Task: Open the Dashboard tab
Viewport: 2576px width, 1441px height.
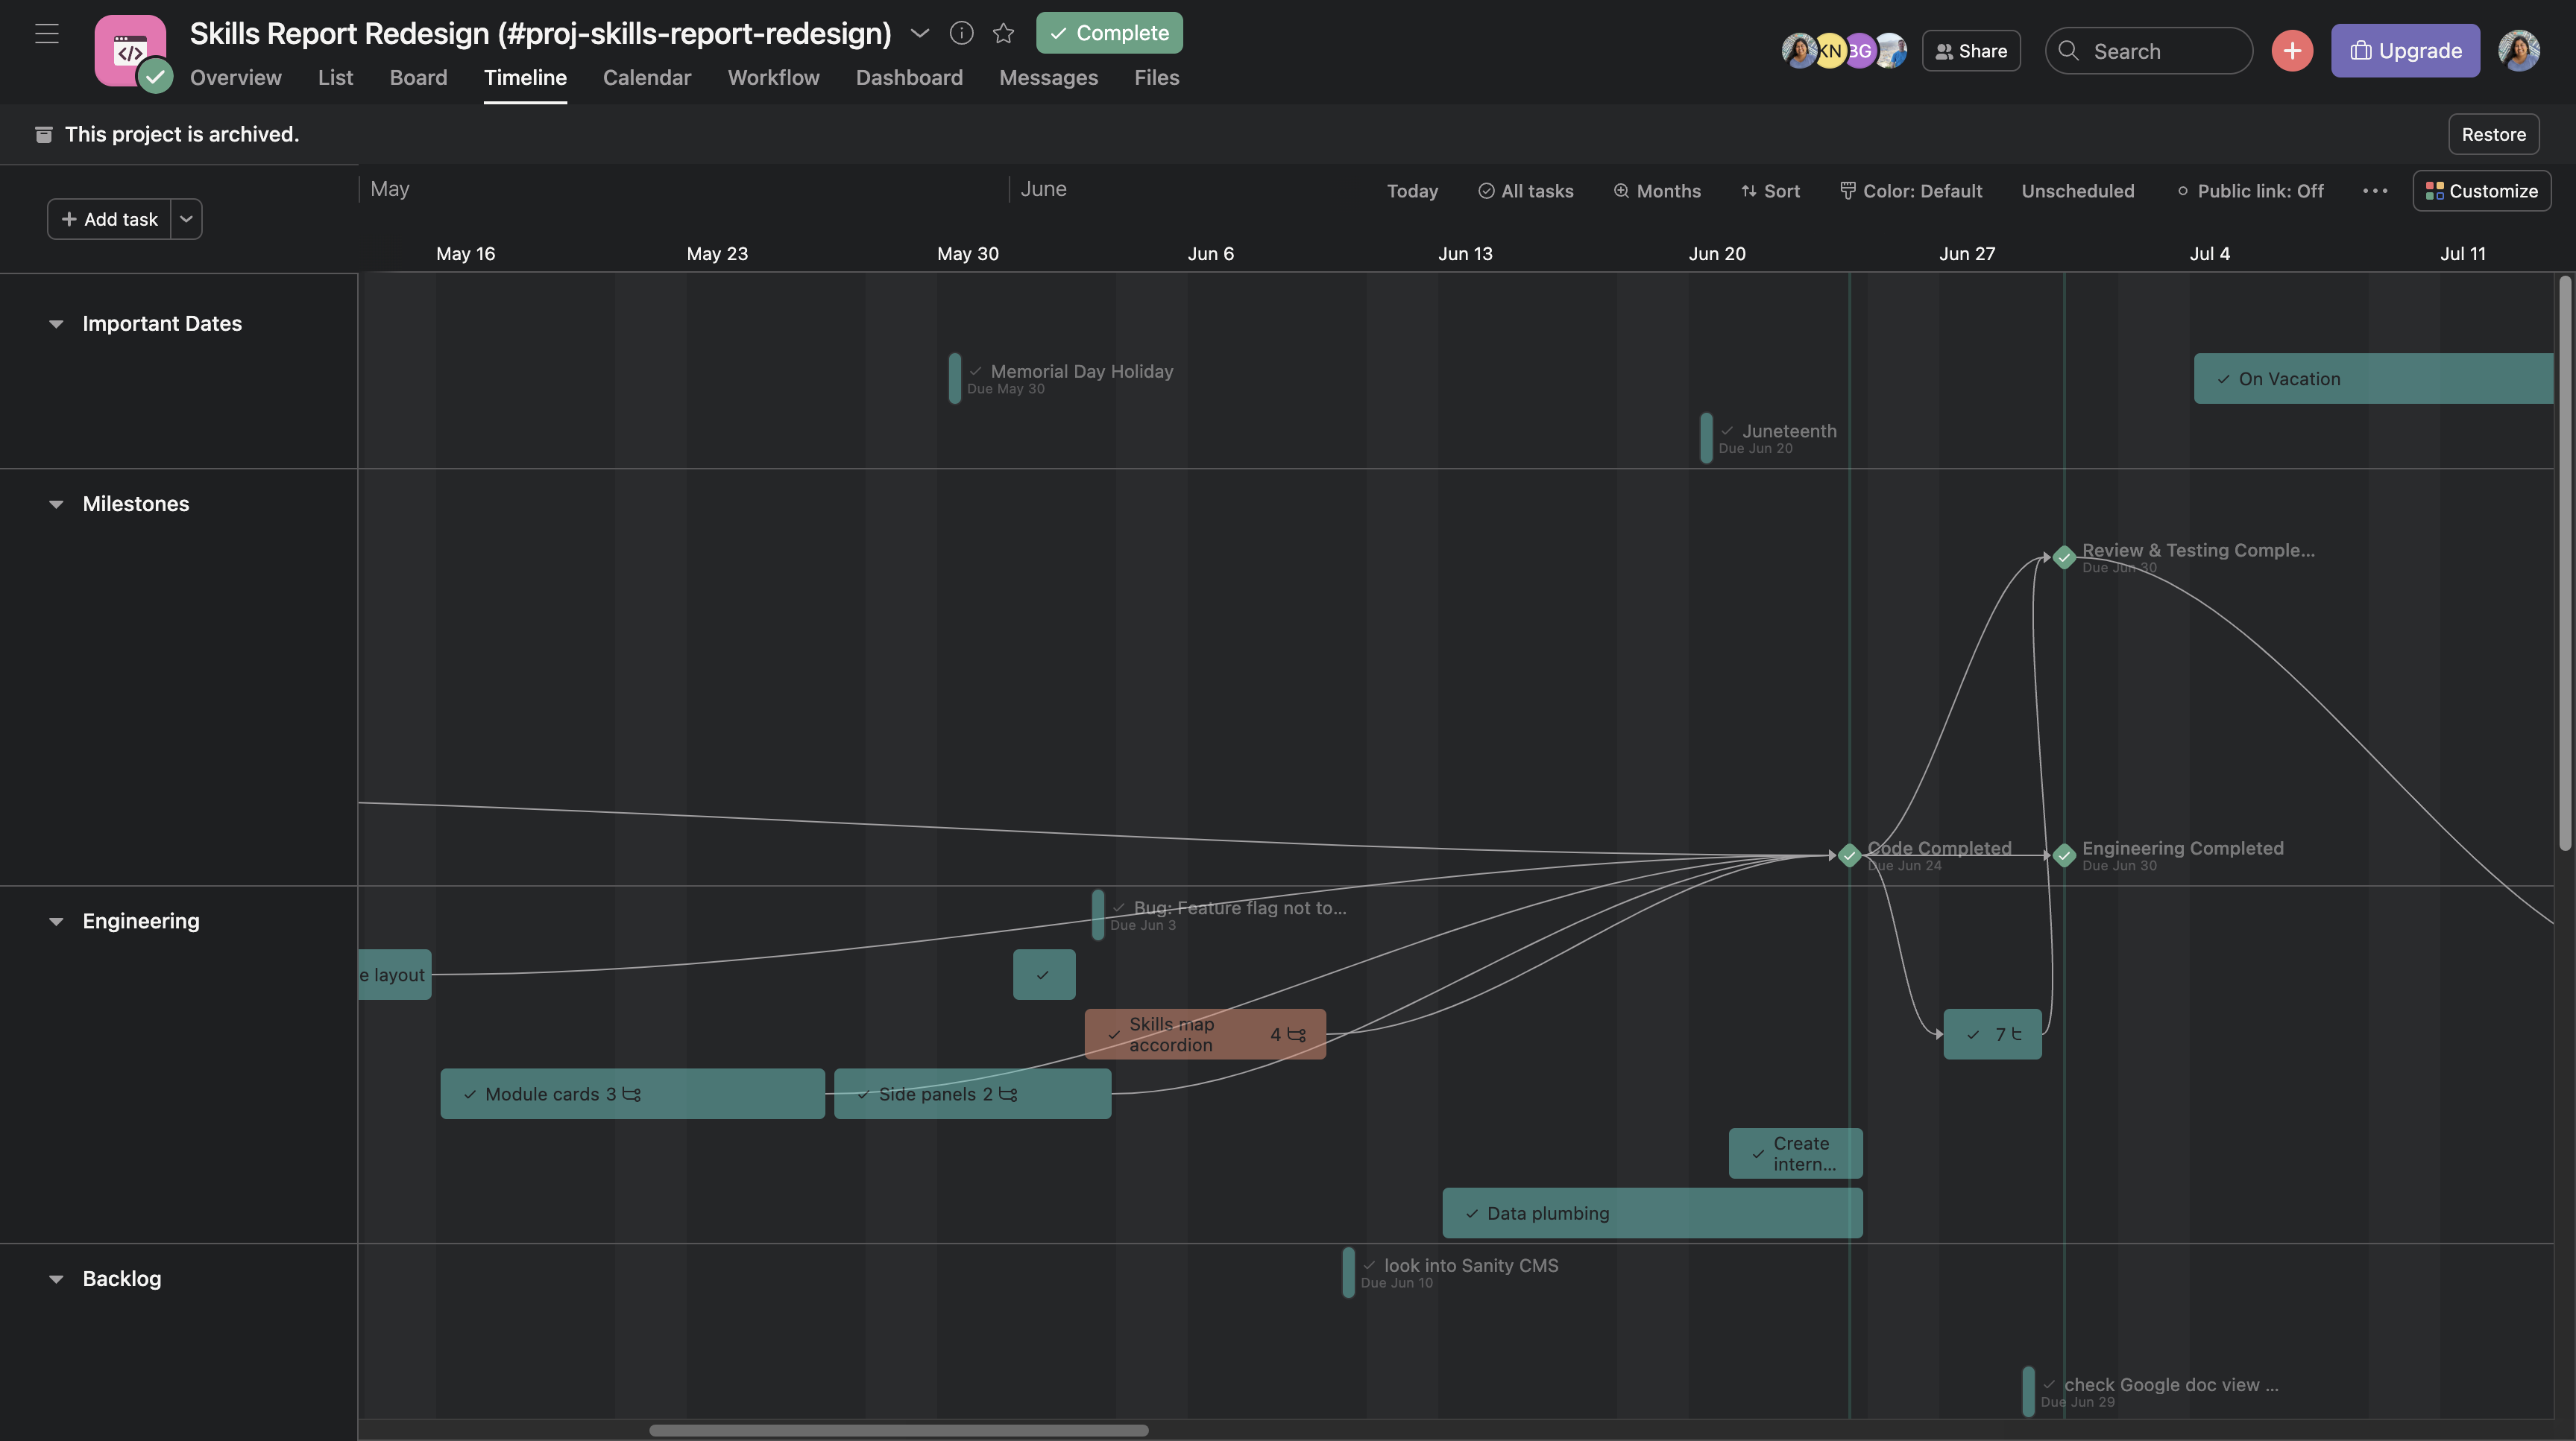Action: pos(908,78)
